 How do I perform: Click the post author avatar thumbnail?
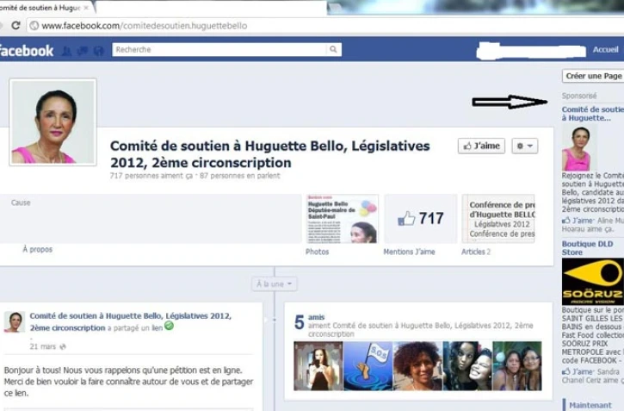(x=15, y=321)
